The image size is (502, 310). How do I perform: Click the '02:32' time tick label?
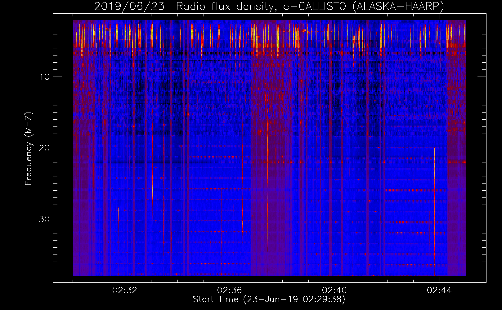coord(125,290)
